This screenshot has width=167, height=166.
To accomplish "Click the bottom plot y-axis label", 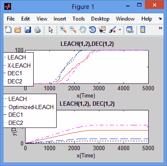I will pos(14,132).
